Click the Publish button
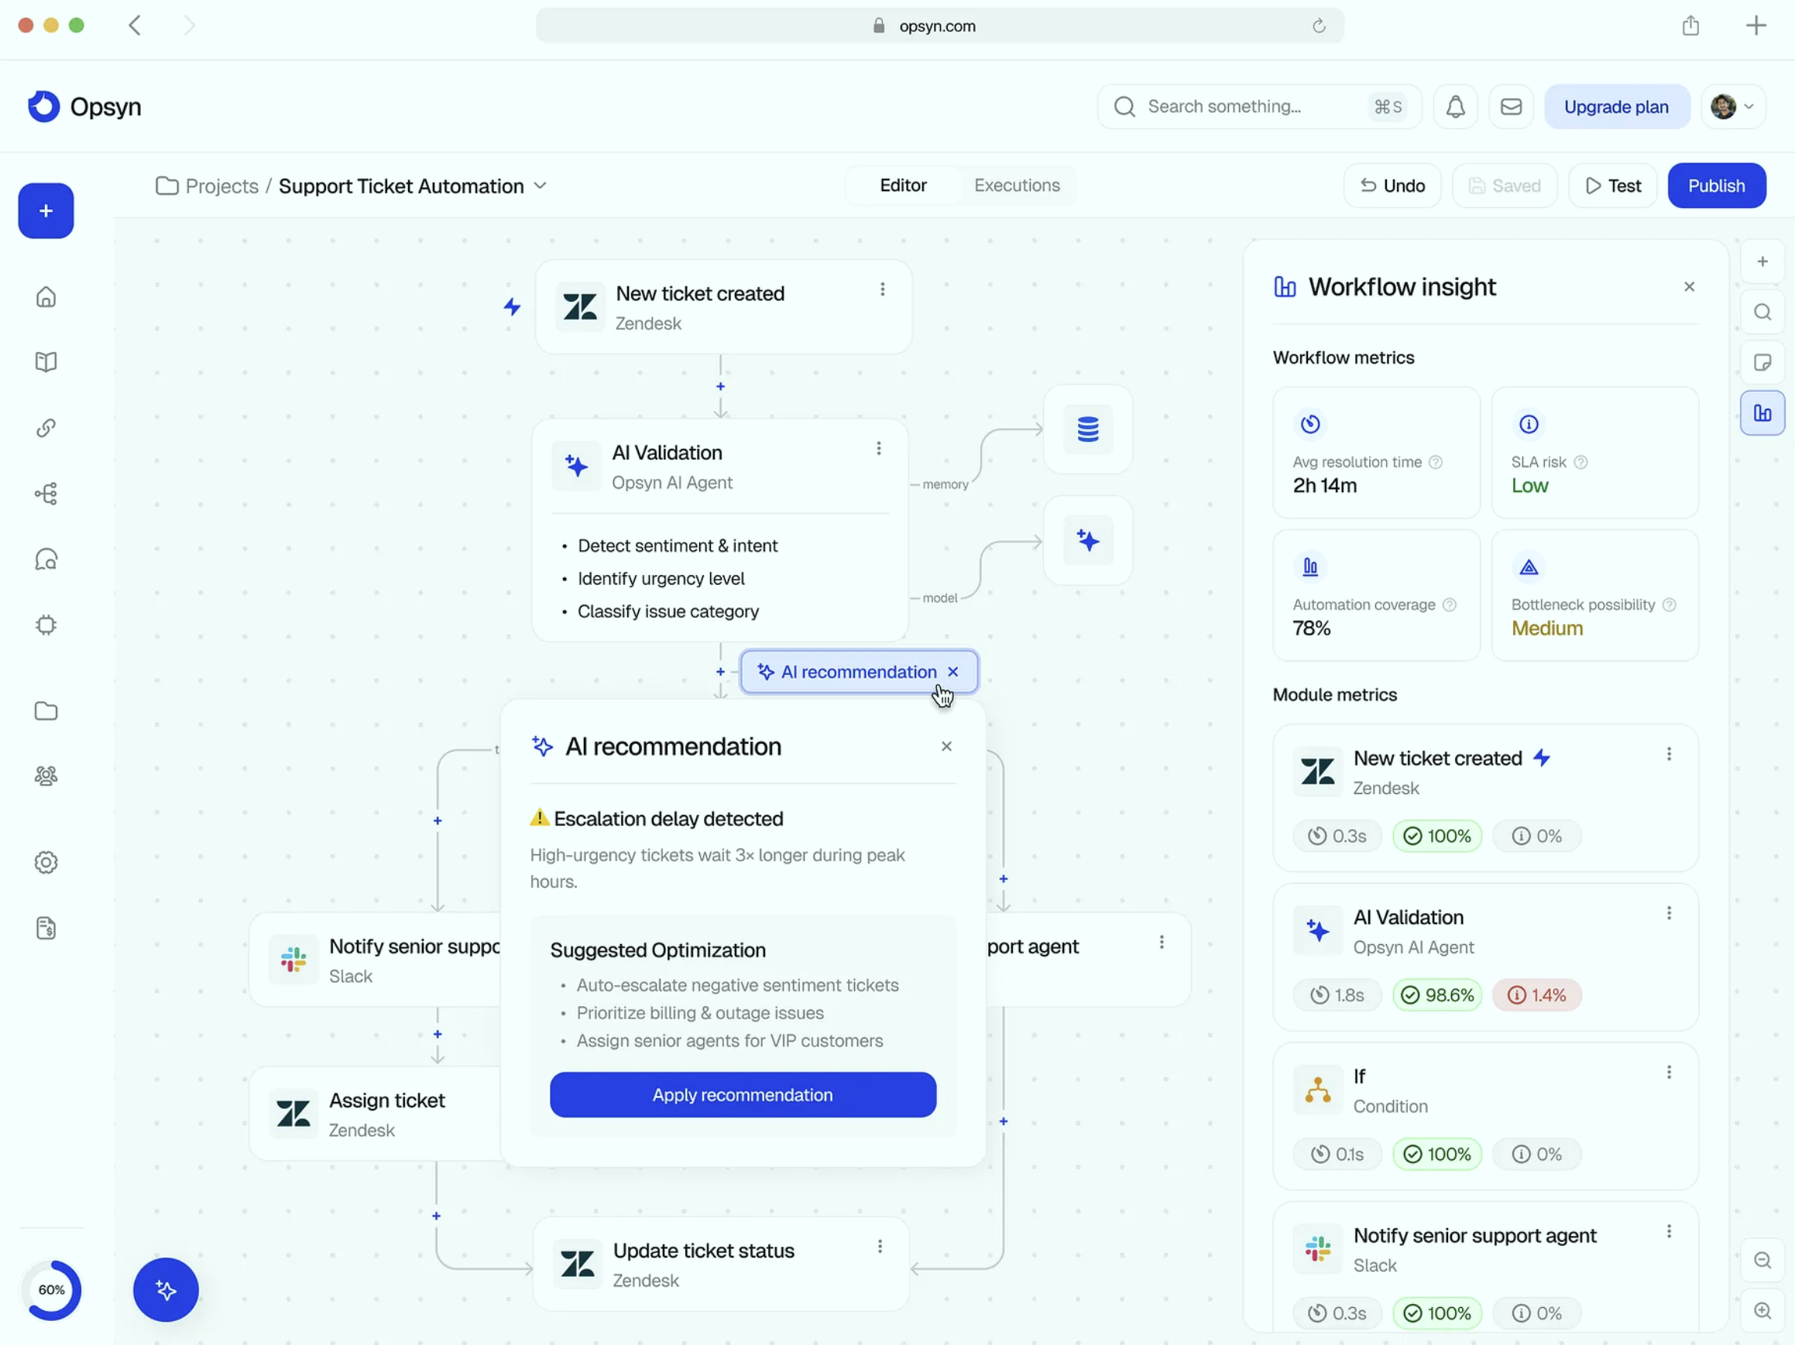This screenshot has height=1345, width=1795. [1716, 186]
